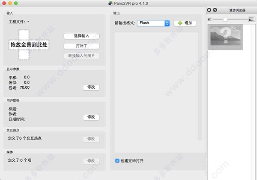Image resolution: width=257 pixels, height=180 pixels.
Task: Click the 日期时间 label
Action: 17,119
